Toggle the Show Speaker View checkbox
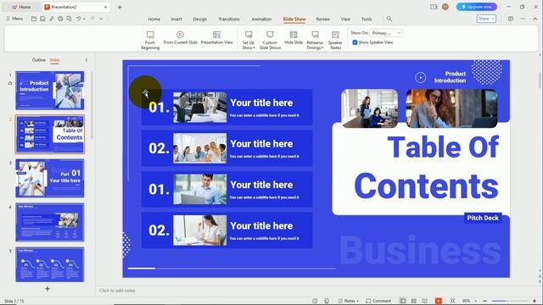This screenshot has height=305, width=543. click(x=355, y=42)
